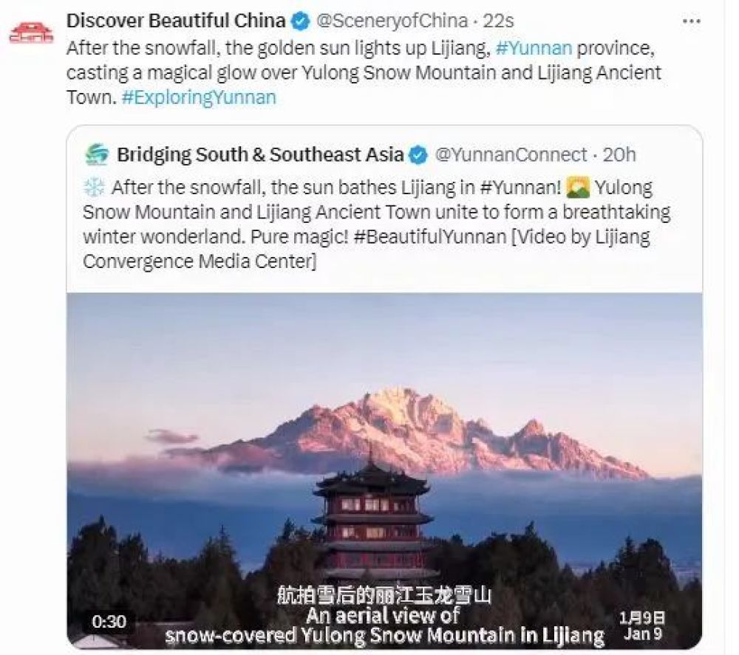Click the 0:30 video duration badge
The height and width of the screenshot is (655, 739).
point(109,622)
